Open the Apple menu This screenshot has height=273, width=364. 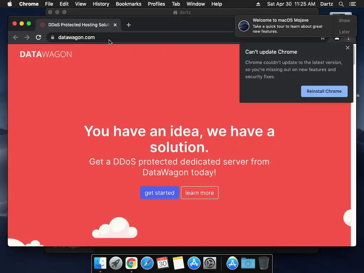(x=10, y=4)
